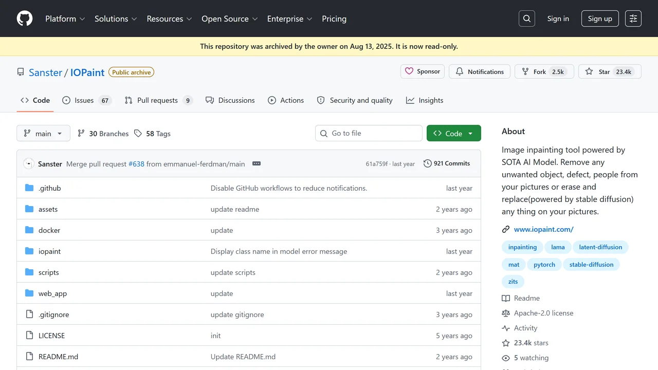Image resolution: width=658 pixels, height=370 pixels.
Task: Click the Sign in link
Action: (558, 18)
